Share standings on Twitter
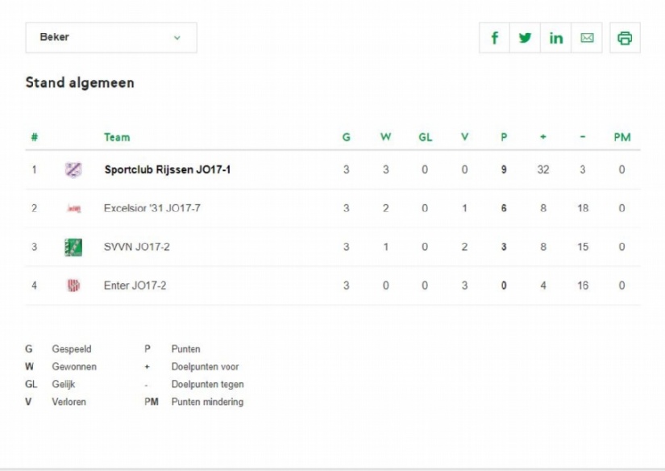The width and height of the screenshot is (665, 471). [x=525, y=38]
